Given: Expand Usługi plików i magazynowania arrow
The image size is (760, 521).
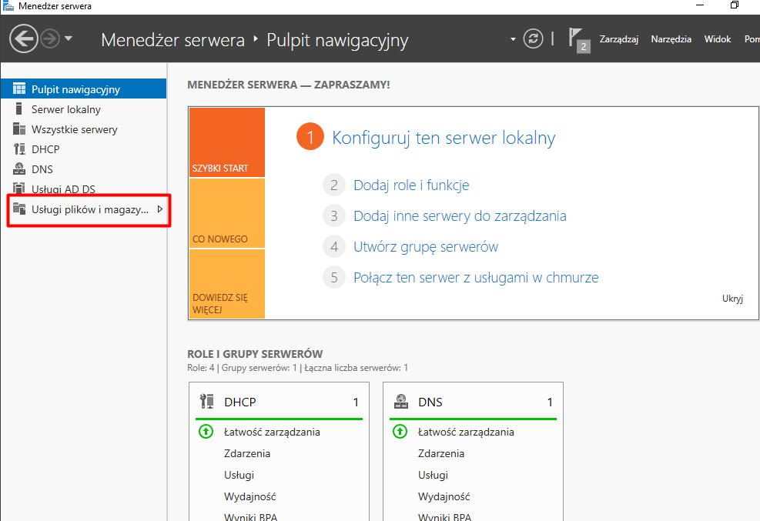Looking at the screenshot, I should [x=159, y=209].
